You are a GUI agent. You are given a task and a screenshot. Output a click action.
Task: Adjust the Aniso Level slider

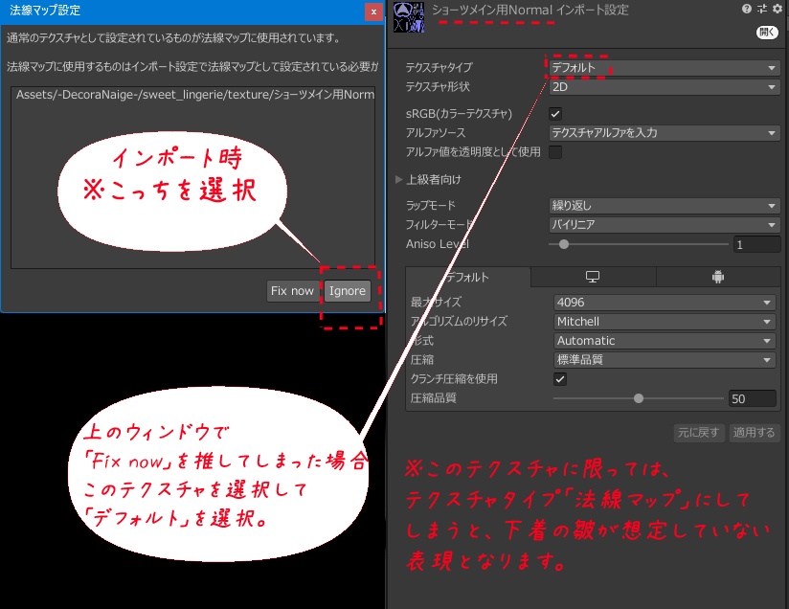point(639,244)
